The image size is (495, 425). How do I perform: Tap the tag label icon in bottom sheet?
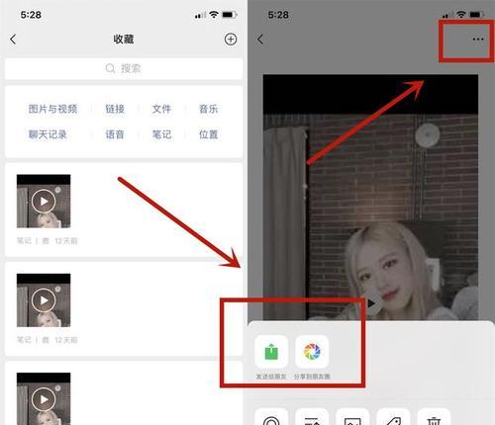(x=393, y=417)
